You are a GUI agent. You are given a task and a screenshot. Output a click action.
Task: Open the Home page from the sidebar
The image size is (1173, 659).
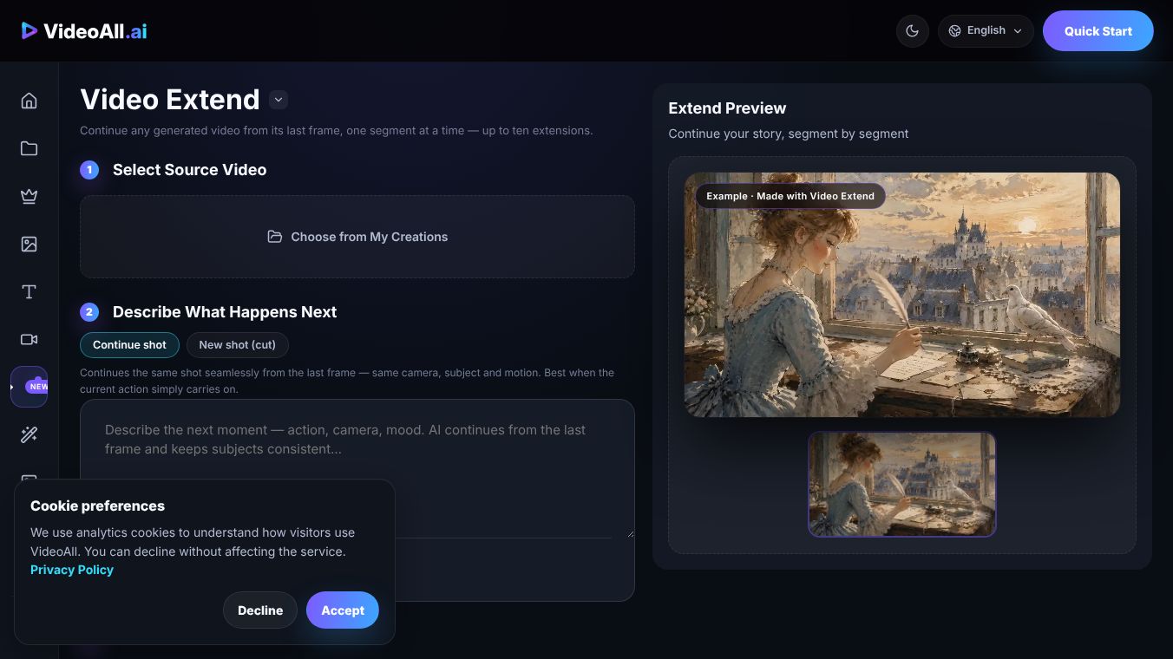click(x=29, y=101)
